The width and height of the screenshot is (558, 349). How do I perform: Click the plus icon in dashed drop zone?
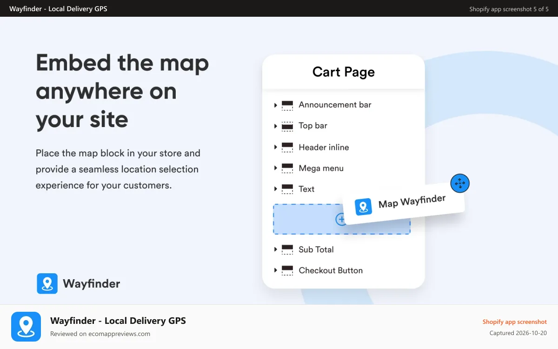coord(341,219)
